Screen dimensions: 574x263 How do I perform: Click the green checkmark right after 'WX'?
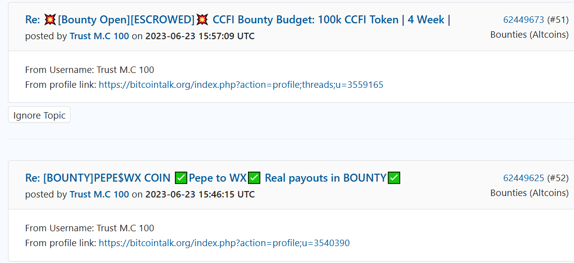(x=254, y=178)
